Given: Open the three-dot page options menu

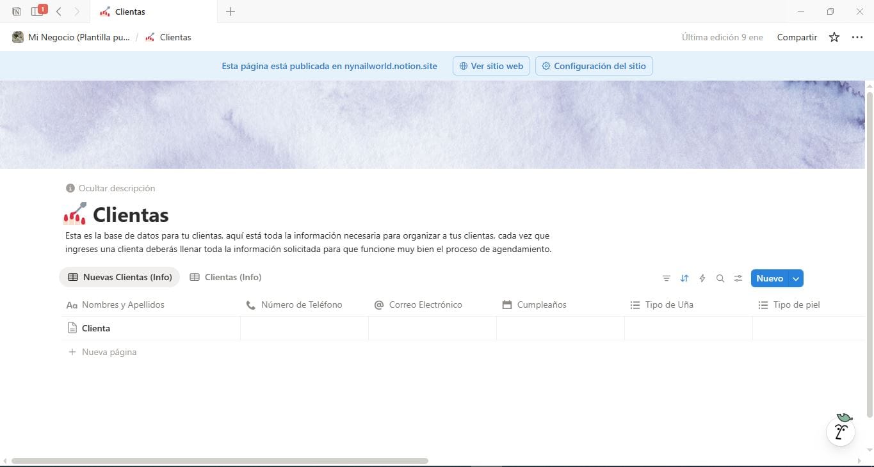Looking at the screenshot, I should click(x=857, y=37).
